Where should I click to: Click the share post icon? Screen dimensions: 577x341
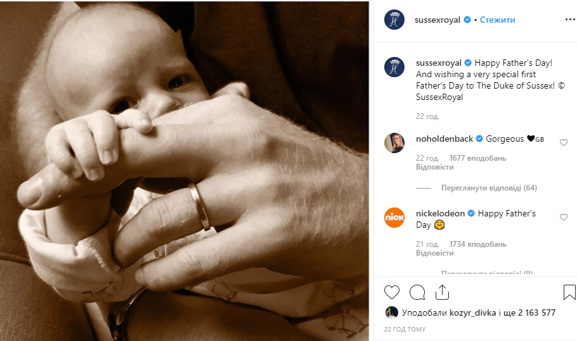coord(442,292)
